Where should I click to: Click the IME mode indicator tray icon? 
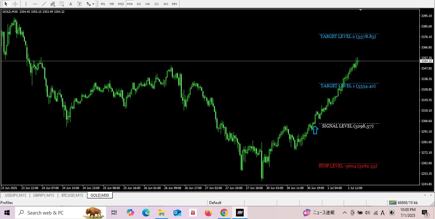tap(392, 213)
